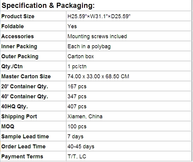
Task: Select the Each in a polybag cell
Action: pyautogui.click(x=129, y=46)
